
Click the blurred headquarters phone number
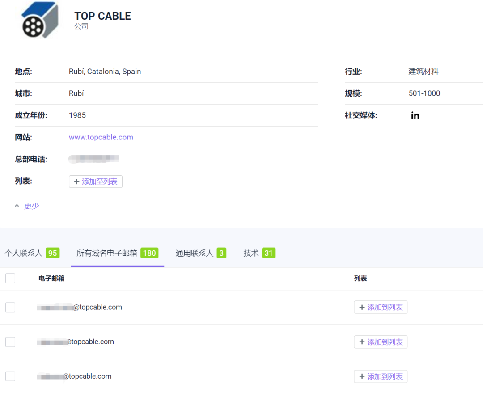93,159
